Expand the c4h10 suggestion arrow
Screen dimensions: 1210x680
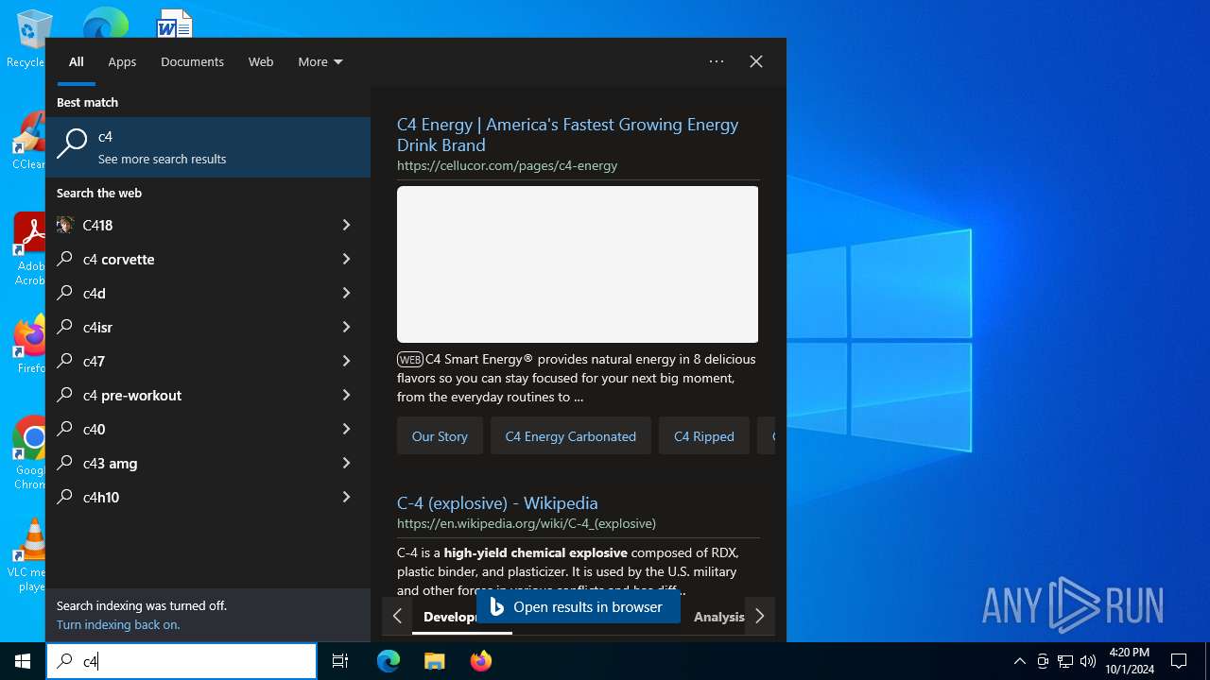tap(346, 497)
